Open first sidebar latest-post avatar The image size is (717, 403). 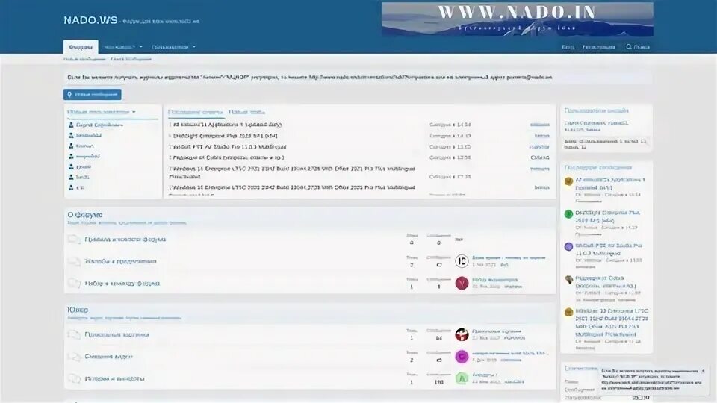pyautogui.click(x=568, y=181)
